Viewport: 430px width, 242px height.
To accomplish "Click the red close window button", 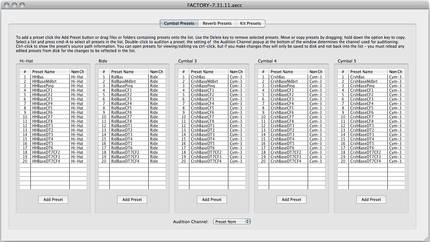I will pyautogui.click(x=7, y=5).
